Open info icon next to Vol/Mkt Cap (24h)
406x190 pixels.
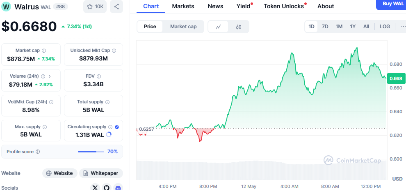[x=51, y=102]
